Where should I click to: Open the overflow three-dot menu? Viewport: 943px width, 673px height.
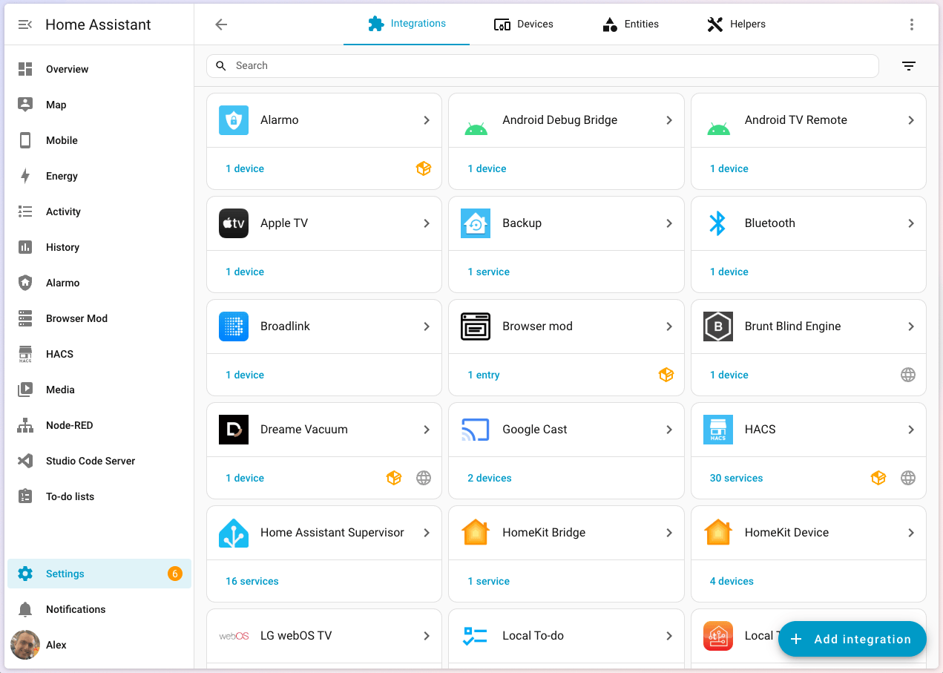[x=912, y=24]
